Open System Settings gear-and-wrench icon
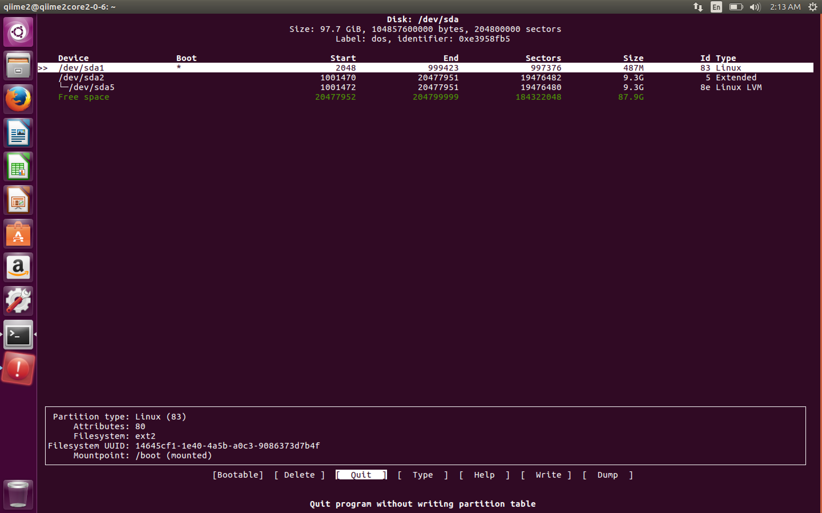The height and width of the screenshot is (513, 822). (18, 301)
